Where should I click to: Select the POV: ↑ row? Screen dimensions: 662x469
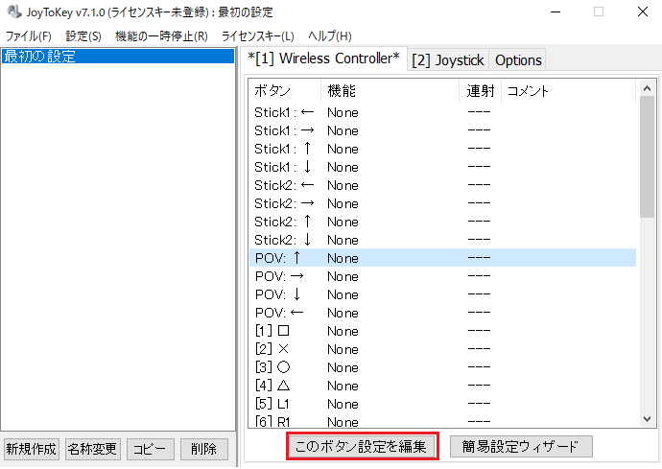coord(443,257)
